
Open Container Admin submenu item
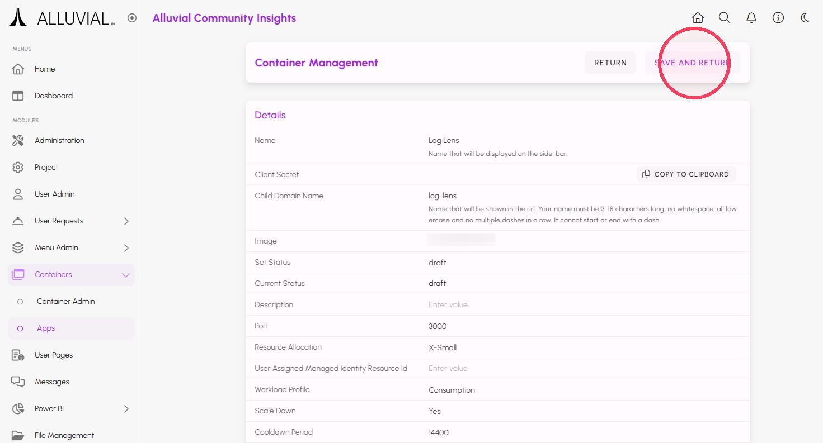[72, 302]
